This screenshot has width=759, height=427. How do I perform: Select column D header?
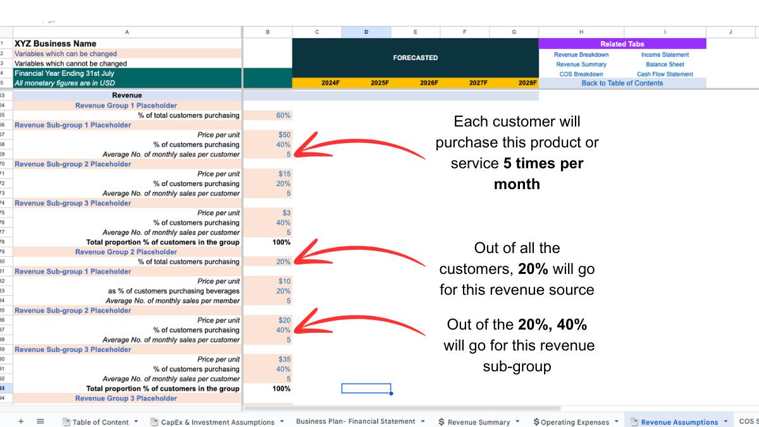(366, 32)
